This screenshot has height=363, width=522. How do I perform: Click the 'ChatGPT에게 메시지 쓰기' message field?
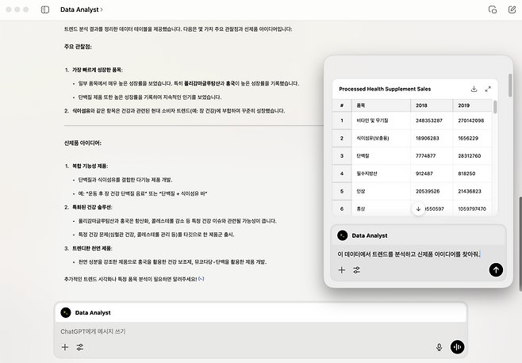238,331
